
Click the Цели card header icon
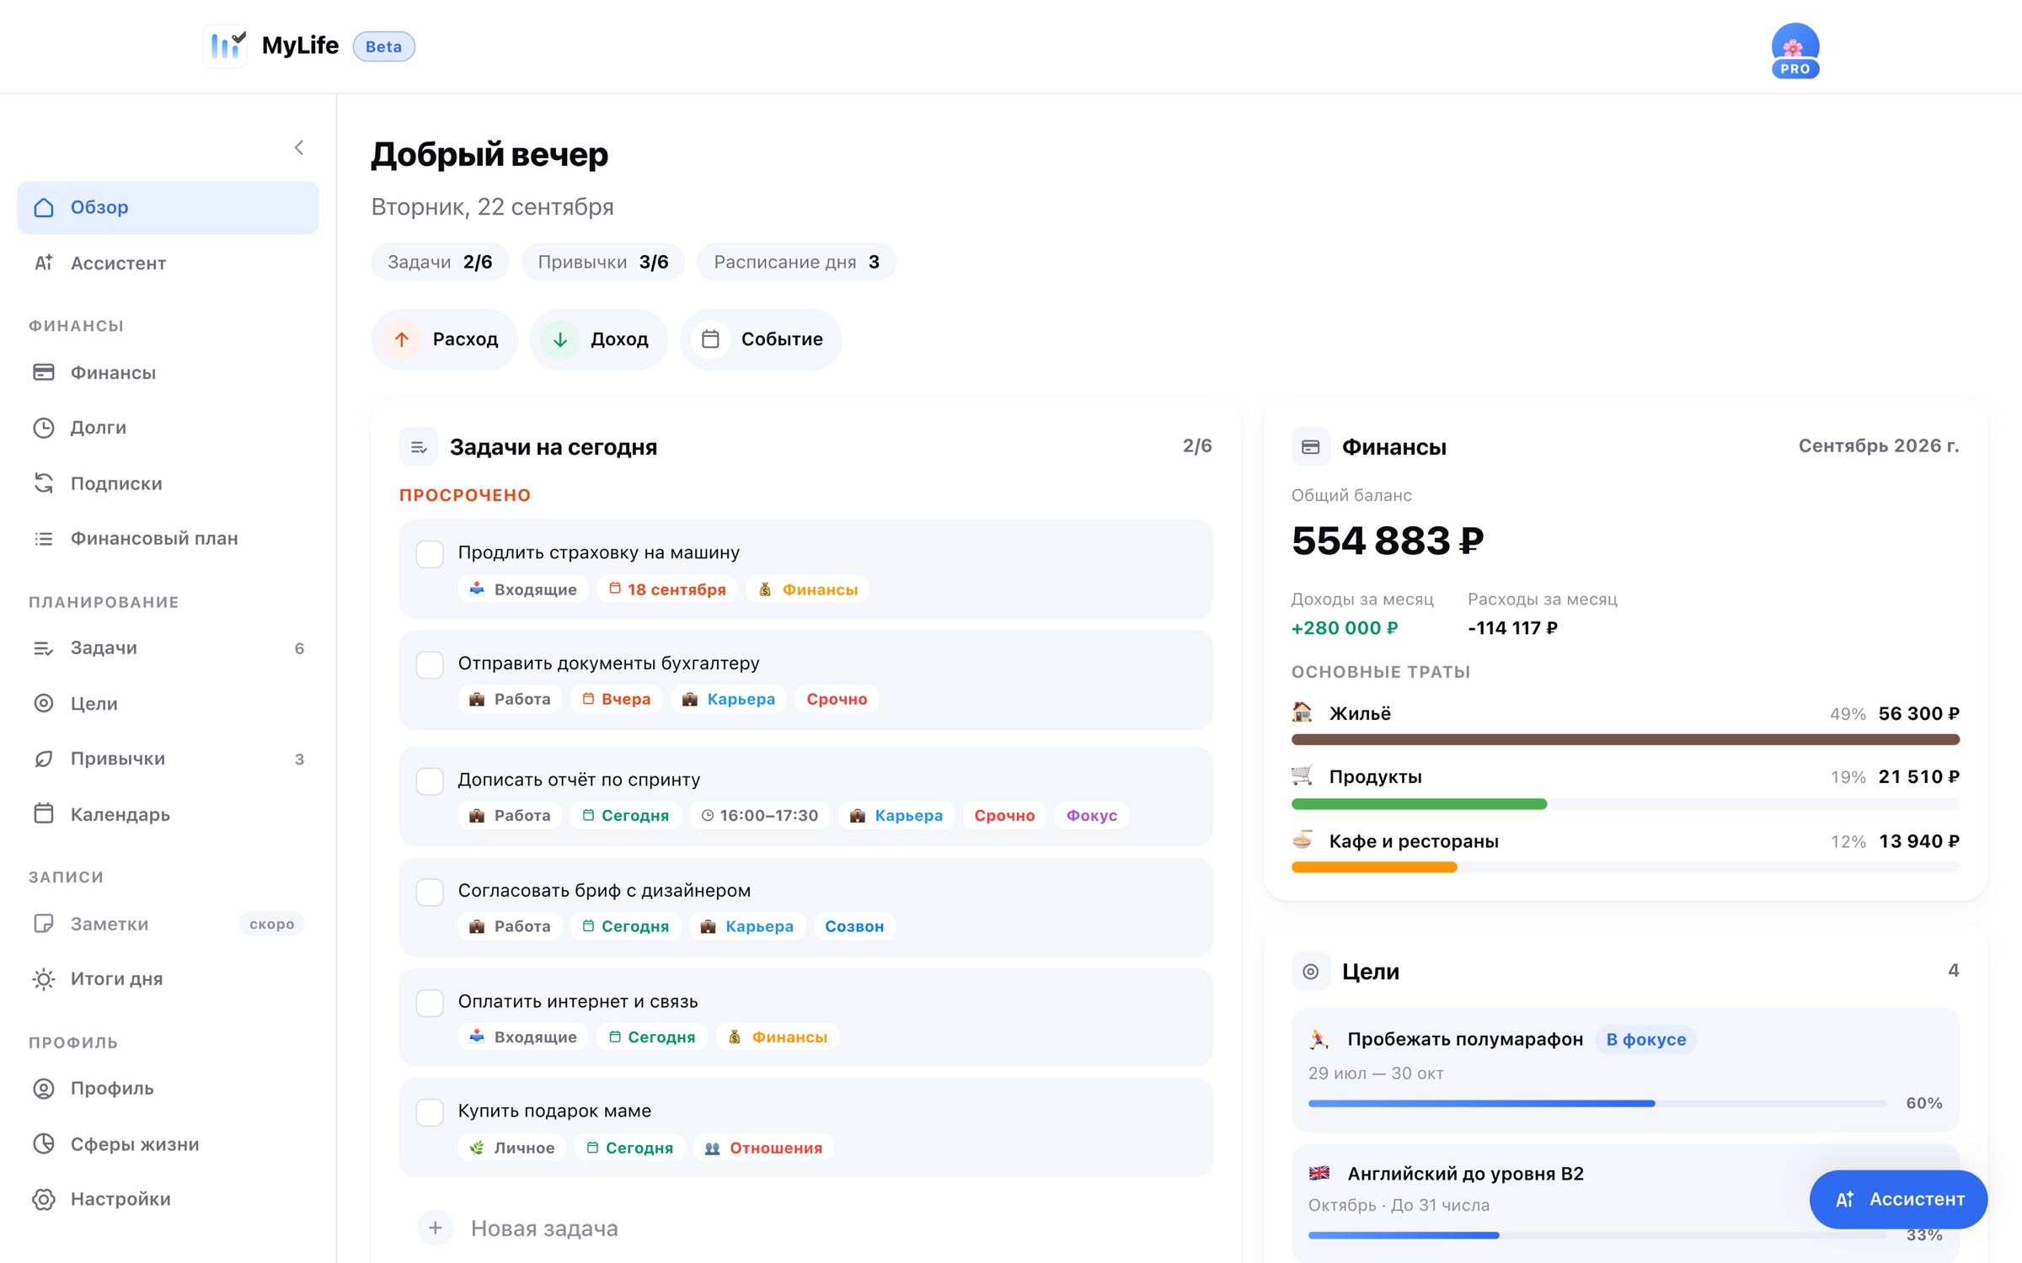pos(1310,972)
